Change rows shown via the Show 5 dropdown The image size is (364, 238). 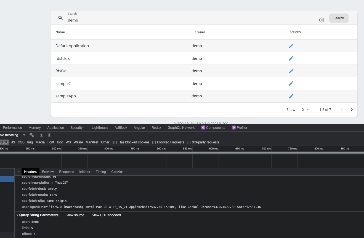[x=305, y=109]
